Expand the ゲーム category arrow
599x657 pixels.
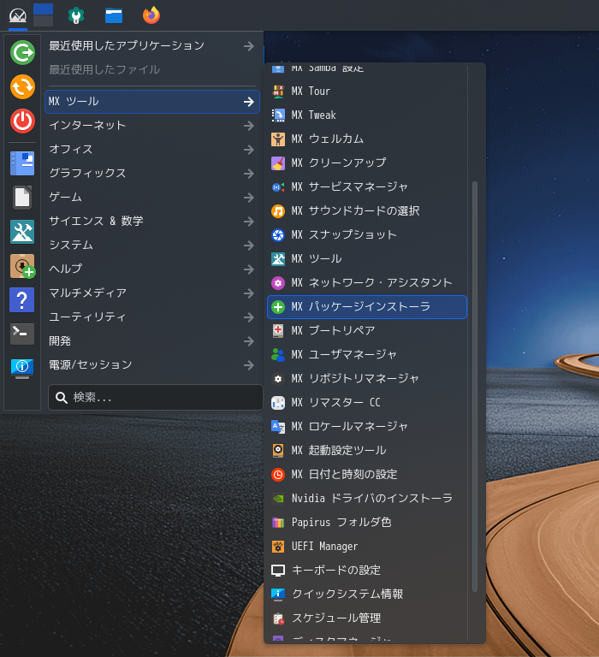point(249,198)
